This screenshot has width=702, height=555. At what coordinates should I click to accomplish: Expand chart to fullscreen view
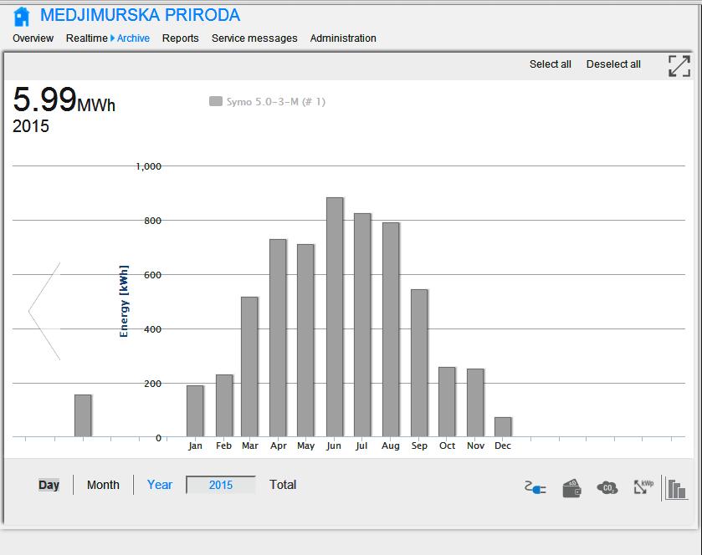[x=679, y=66]
